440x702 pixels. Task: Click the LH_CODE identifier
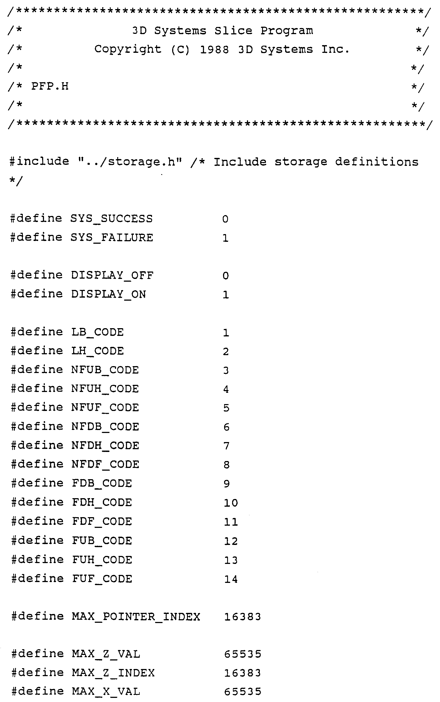coord(97,351)
